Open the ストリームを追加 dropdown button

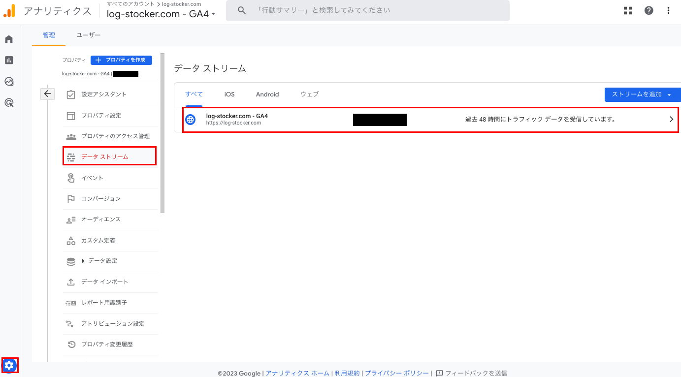[x=643, y=94]
